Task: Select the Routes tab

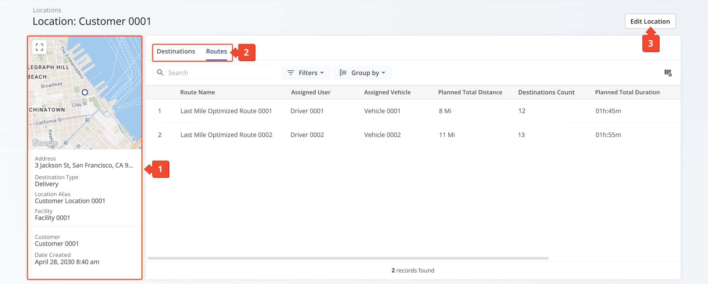Action: point(216,51)
